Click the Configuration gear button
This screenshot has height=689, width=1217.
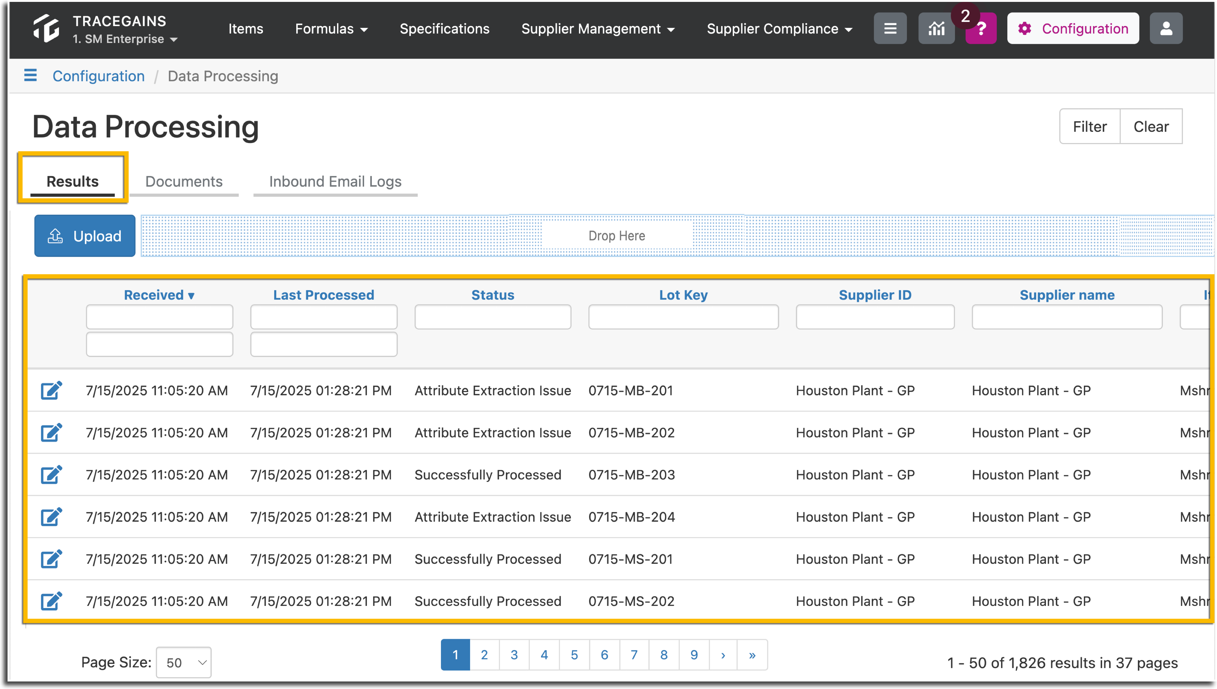coord(1073,28)
